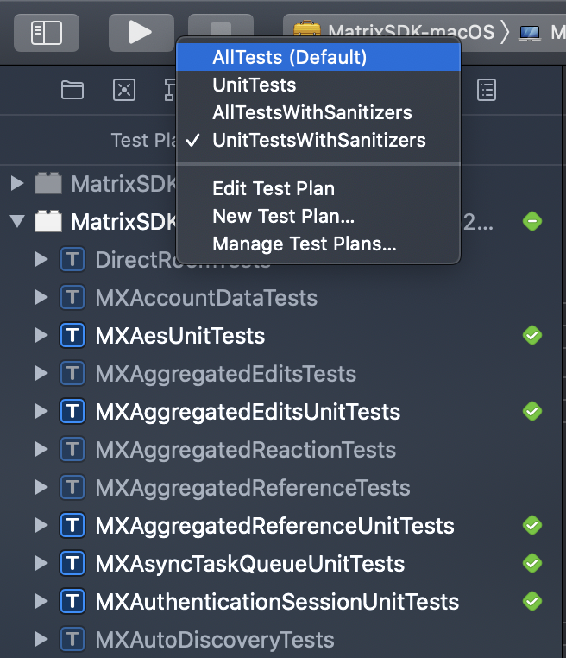Open Edit Test Plan
The width and height of the screenshot is (566, 658).
point(318,188)
